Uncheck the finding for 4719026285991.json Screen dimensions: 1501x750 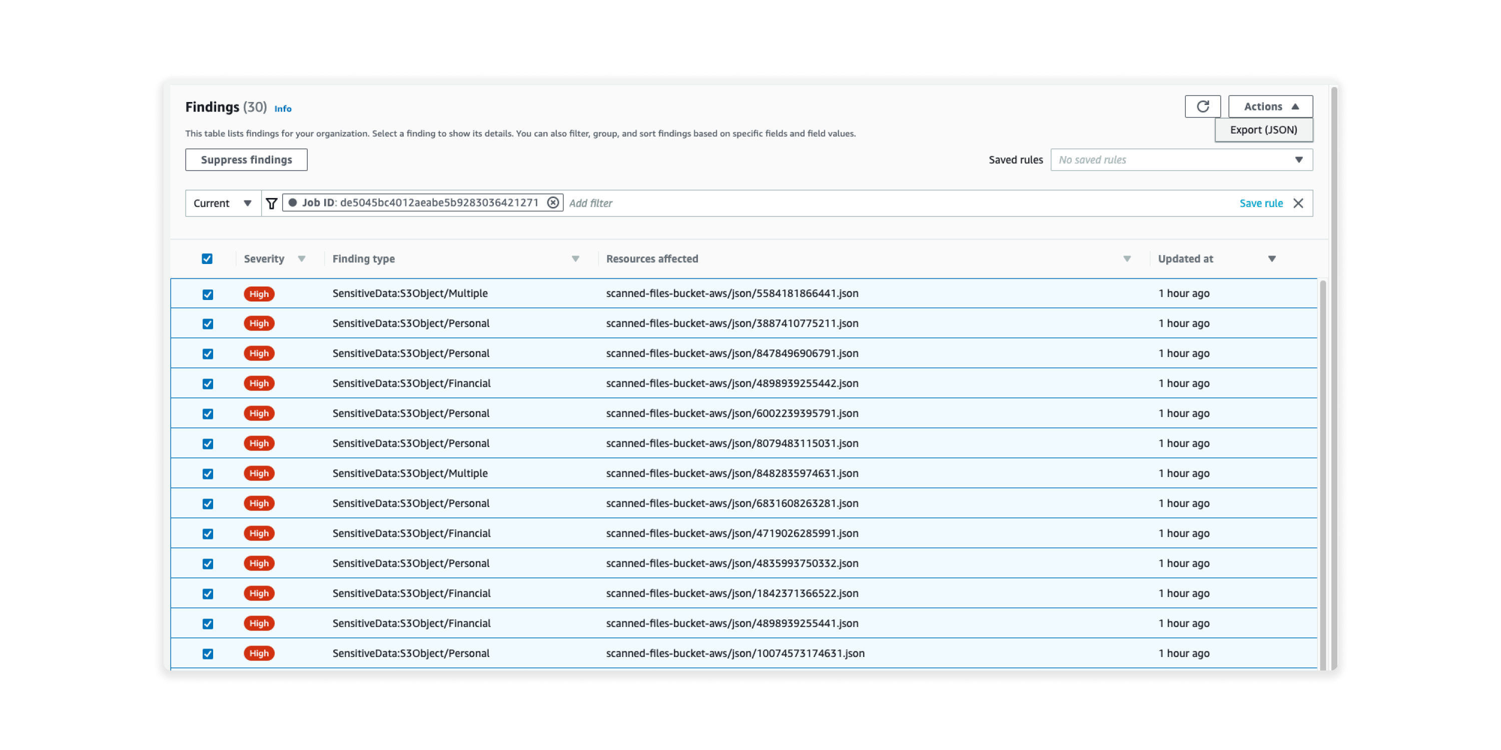click(x=208, y=534)
